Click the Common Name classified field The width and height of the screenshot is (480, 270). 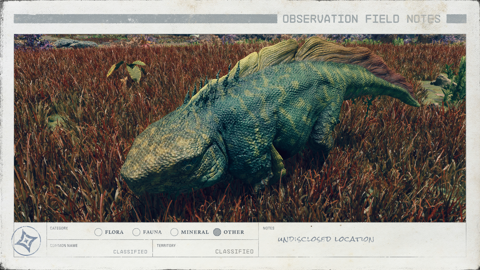click(99, 248)
